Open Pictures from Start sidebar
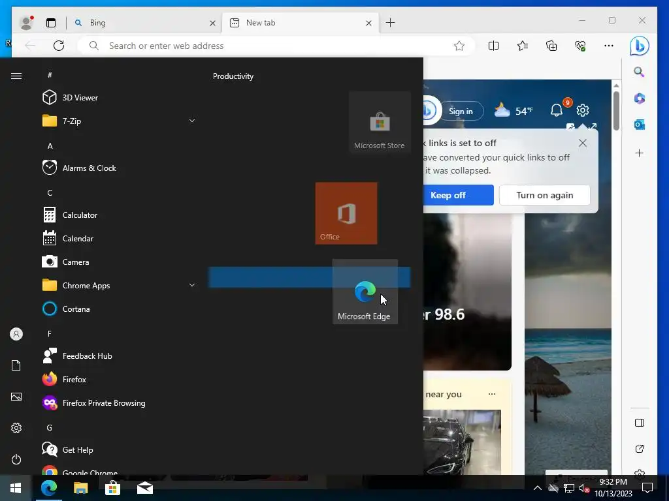This screenshot has height=501, width=669. [x=16, y=397]
